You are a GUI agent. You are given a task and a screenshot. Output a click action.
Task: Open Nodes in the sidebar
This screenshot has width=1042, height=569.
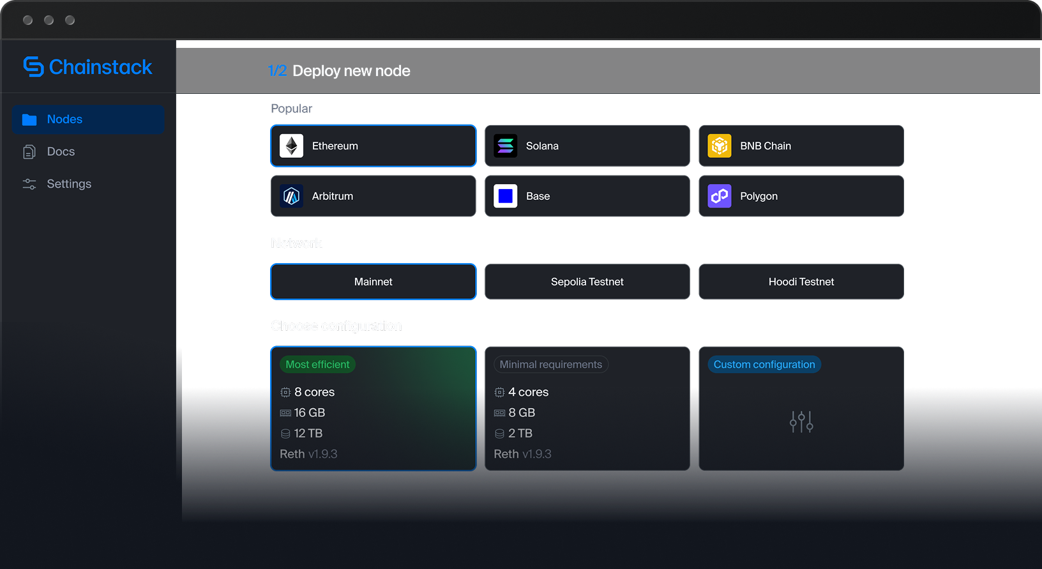tap(88, 119)
